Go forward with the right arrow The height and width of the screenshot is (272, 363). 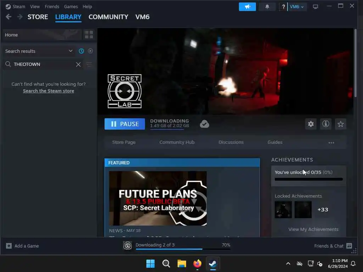coord(20,17)
